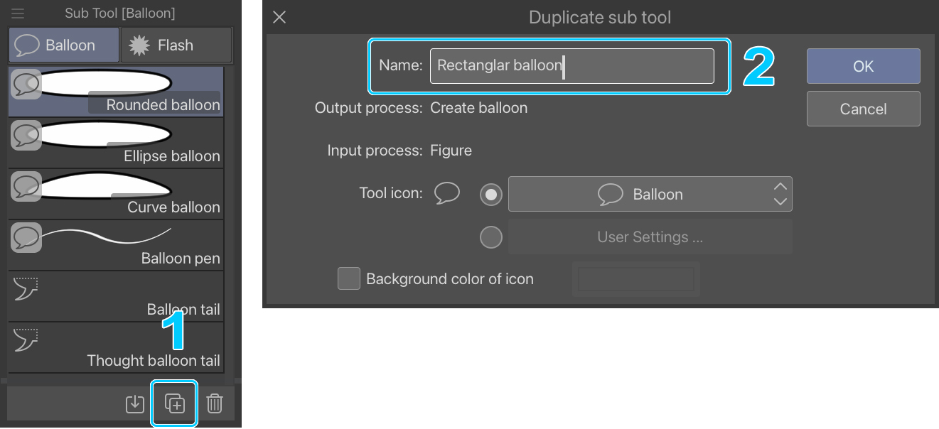Choose the Thought balloon tail sub tool

click(116, 347)
